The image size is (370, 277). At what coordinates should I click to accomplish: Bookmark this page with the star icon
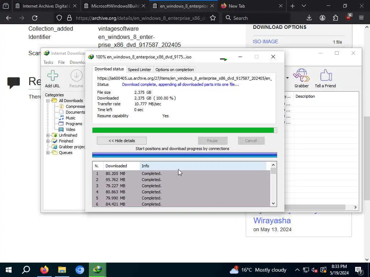(x=213, y=18)
